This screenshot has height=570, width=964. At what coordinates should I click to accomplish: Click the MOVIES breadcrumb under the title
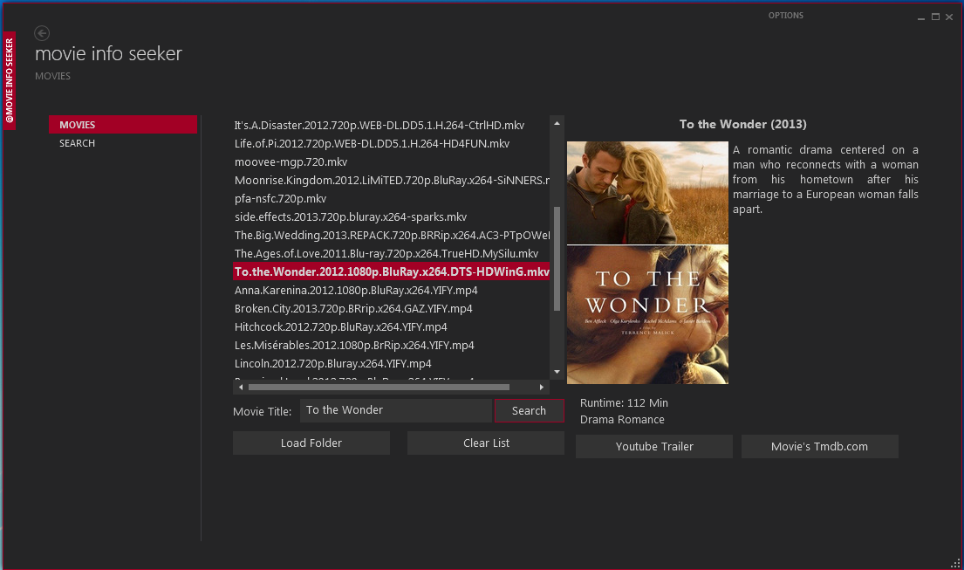[53, 76]
